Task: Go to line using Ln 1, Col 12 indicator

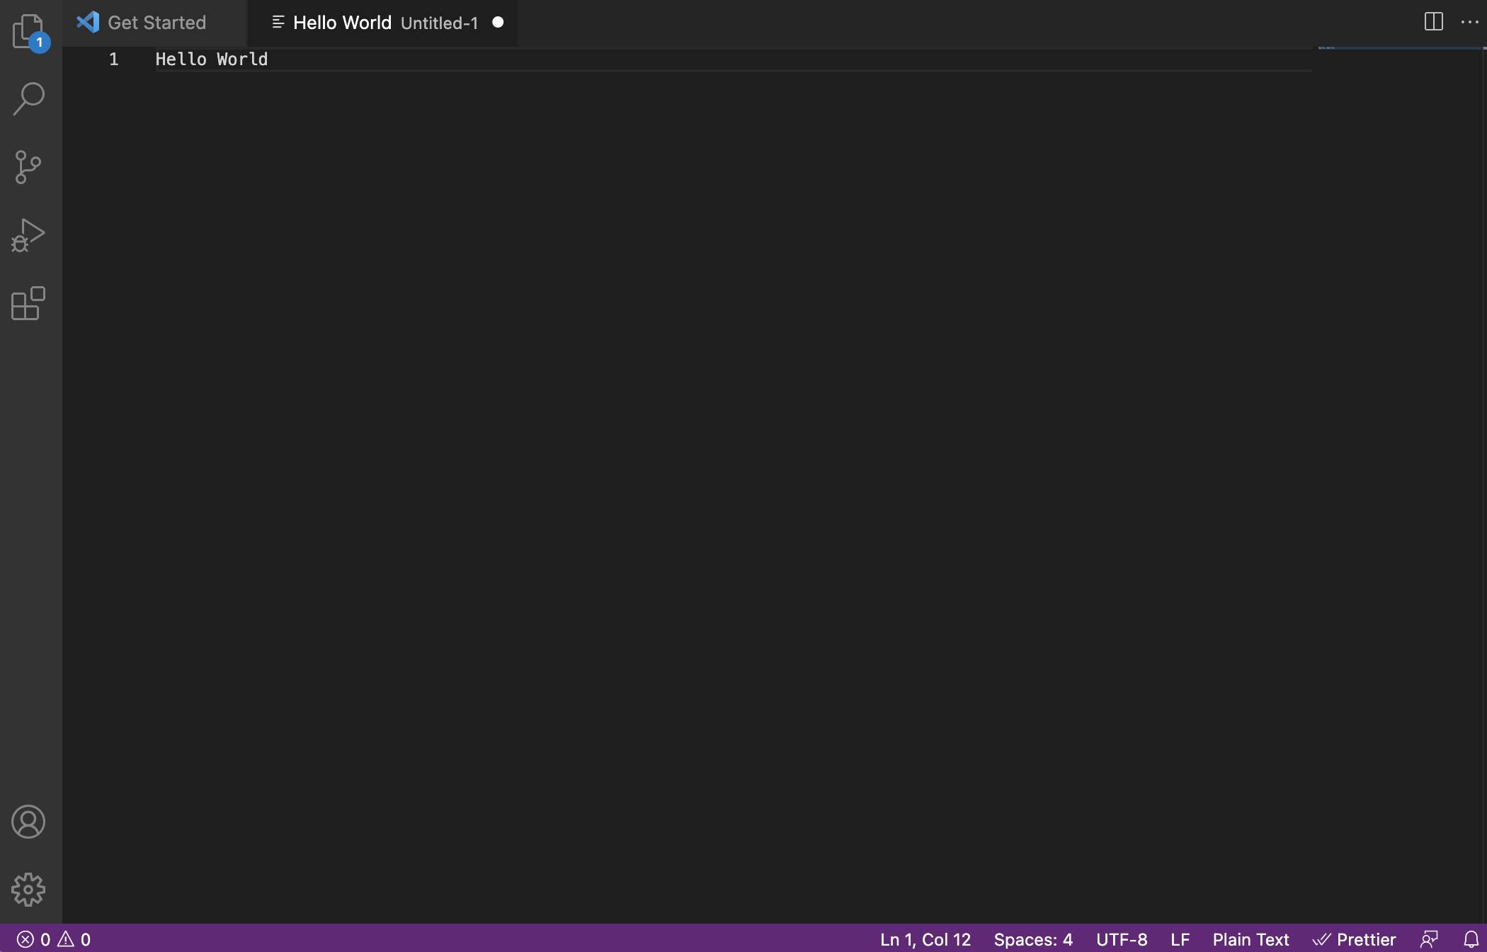Action: pos(924,938)
